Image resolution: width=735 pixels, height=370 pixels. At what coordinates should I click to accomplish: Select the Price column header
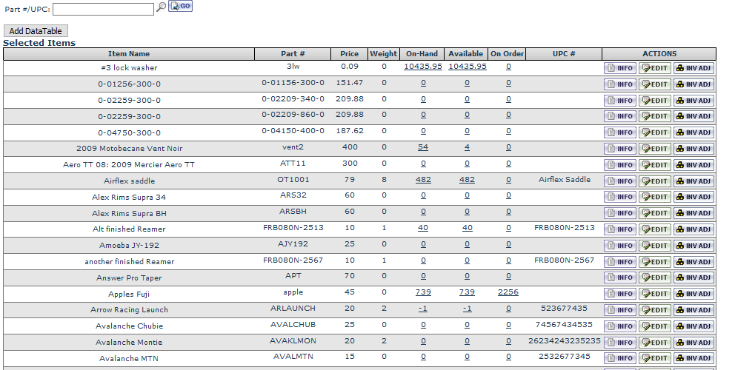coord(349,54)
